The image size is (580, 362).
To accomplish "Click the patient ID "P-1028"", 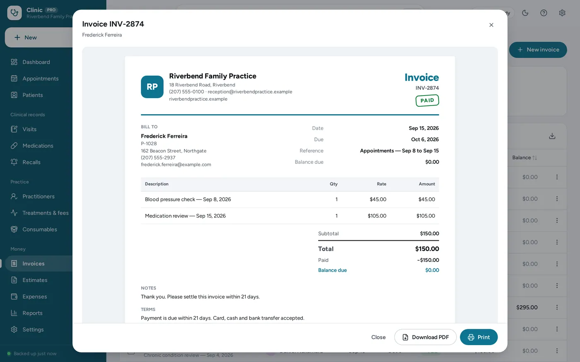I will click(x=149, y=144).
